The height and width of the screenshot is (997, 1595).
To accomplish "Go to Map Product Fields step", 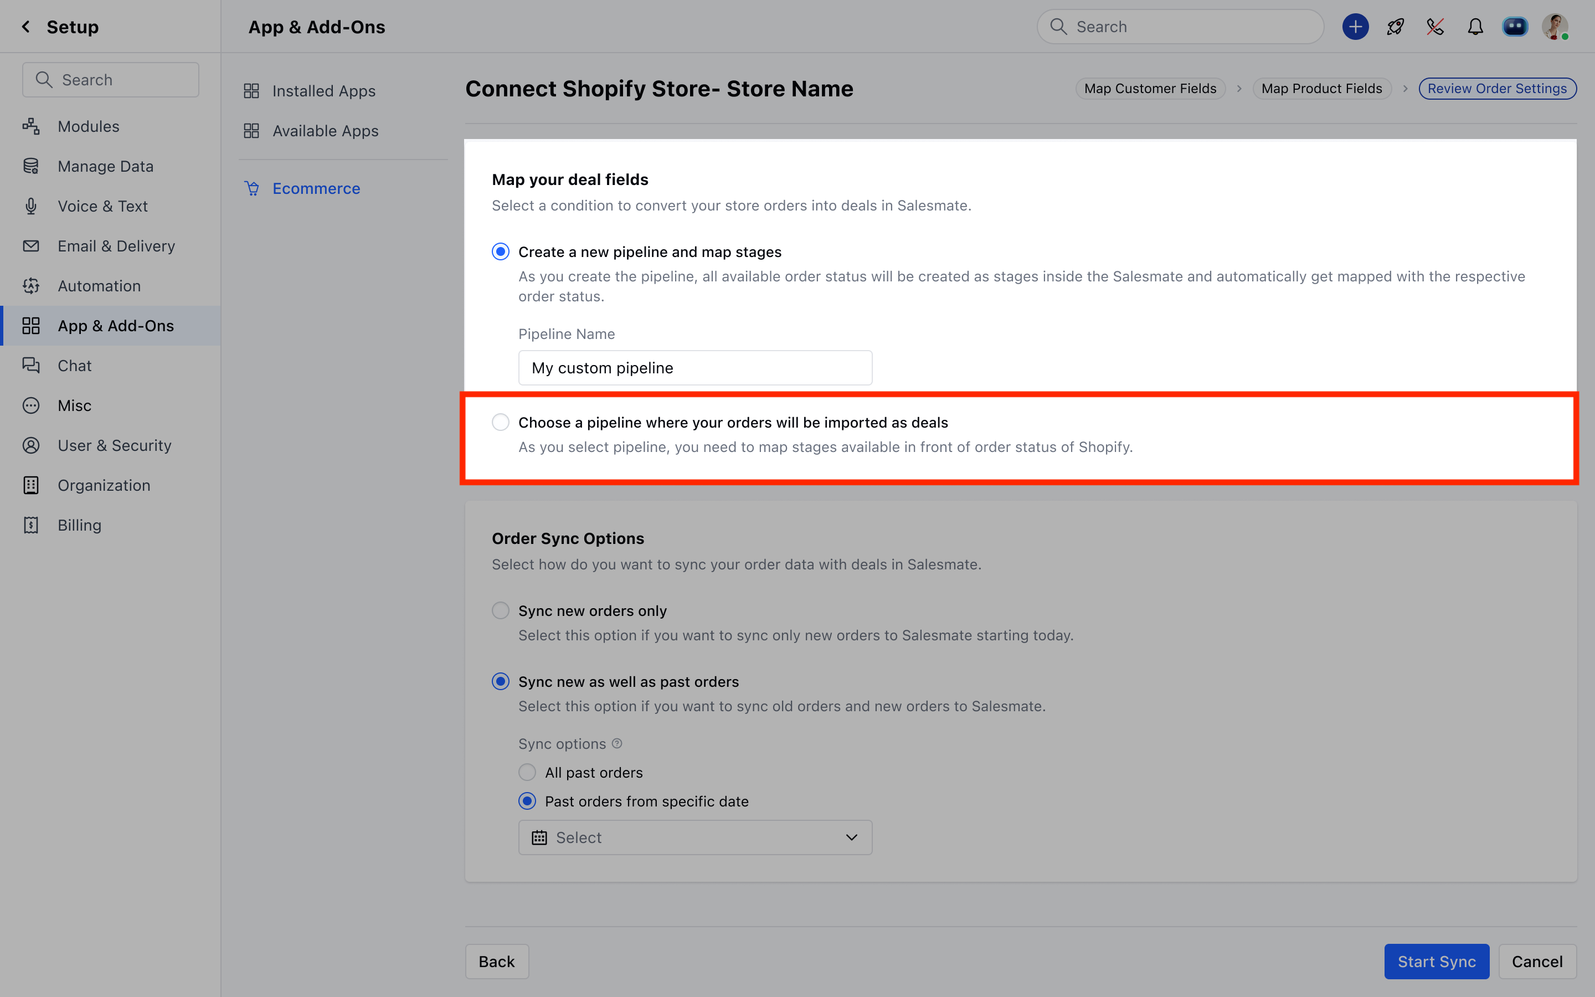I will coord(1321,89).
